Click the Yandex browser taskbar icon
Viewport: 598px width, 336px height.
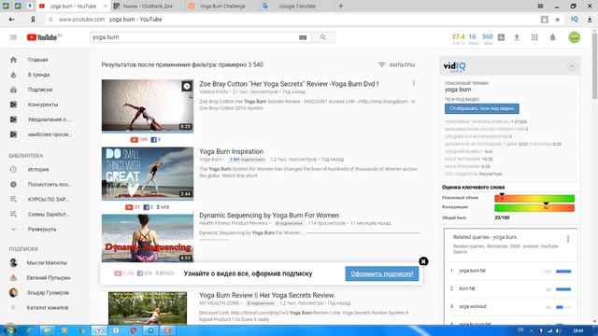coord(99,330)
